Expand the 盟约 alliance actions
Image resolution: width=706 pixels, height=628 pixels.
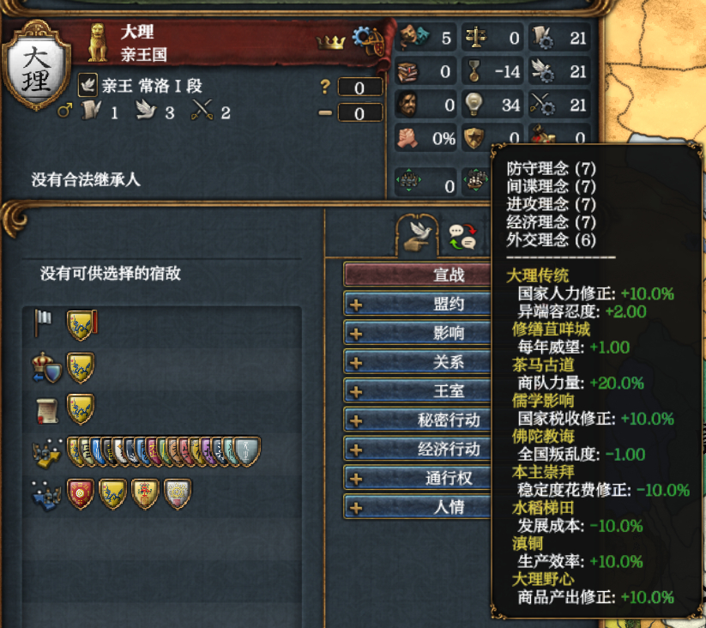417,304
